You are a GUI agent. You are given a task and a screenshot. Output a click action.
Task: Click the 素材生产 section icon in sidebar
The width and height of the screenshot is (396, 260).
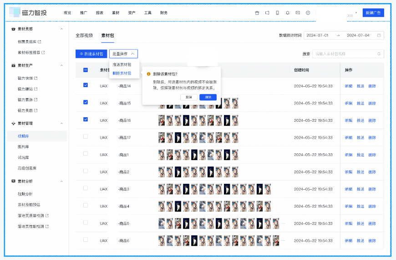point(13,66)
